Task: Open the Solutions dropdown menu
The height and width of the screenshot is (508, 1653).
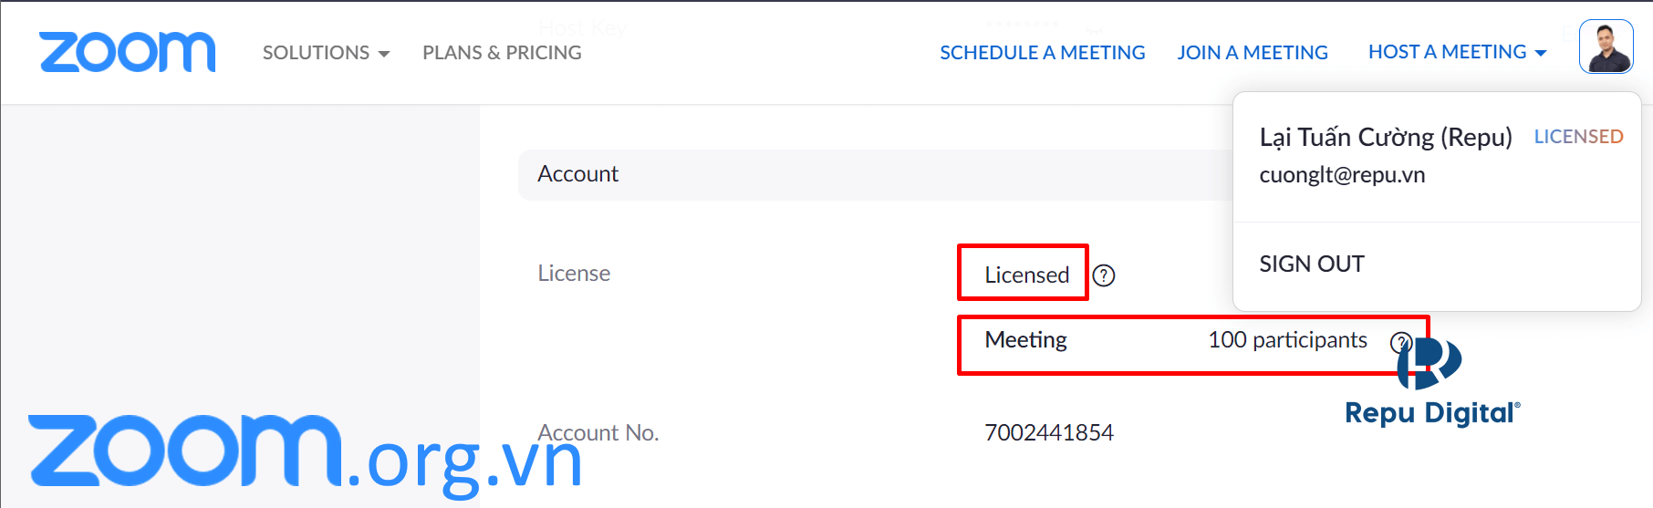Action: [326, 53]
